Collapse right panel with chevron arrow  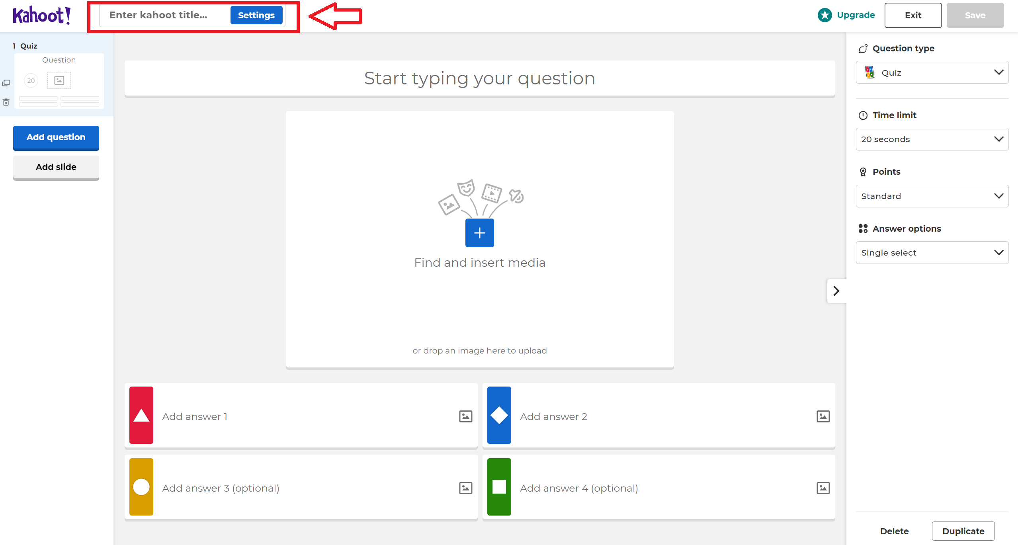point(836,291)
